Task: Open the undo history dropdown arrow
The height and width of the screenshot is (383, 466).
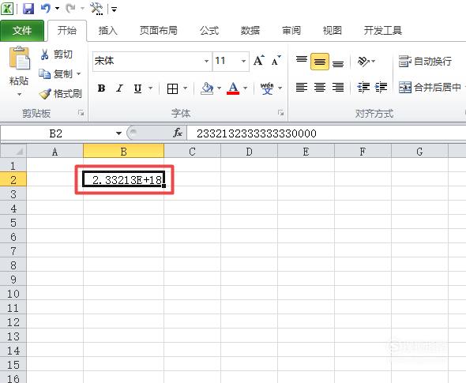Action: coord(57,9)
